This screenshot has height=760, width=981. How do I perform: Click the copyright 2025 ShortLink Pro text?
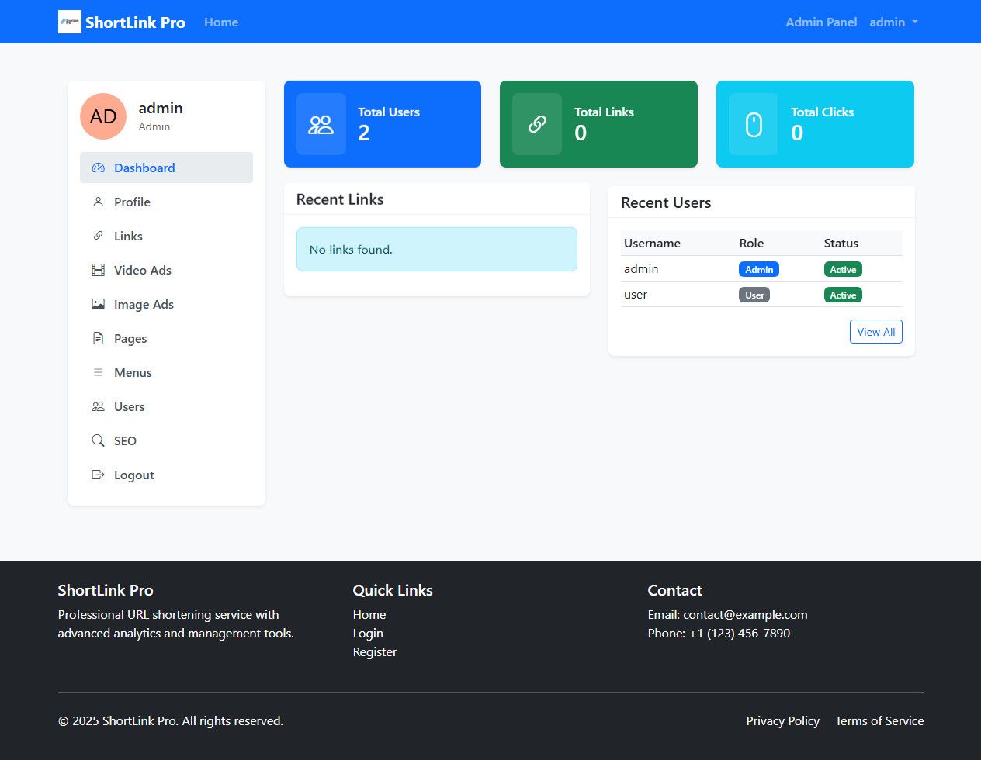pyautogui.click(x=171, y=720)
